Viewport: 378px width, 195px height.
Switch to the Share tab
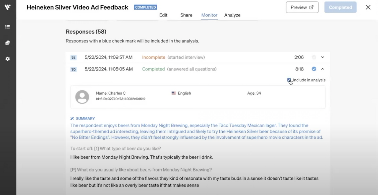point(186,15)
